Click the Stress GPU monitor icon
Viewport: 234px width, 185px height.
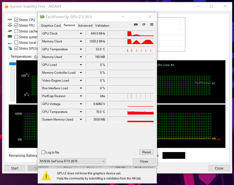coord(10,48)
